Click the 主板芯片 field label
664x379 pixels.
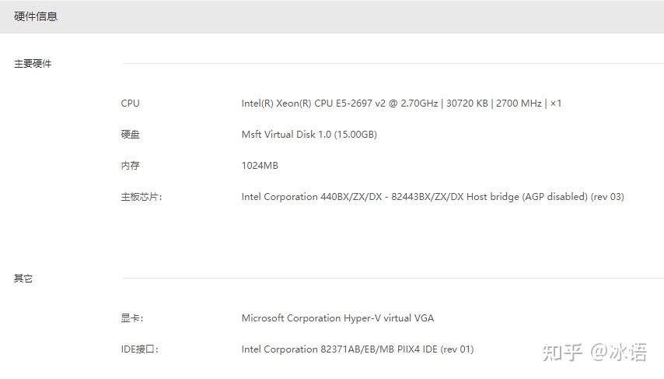pos(142,197)
